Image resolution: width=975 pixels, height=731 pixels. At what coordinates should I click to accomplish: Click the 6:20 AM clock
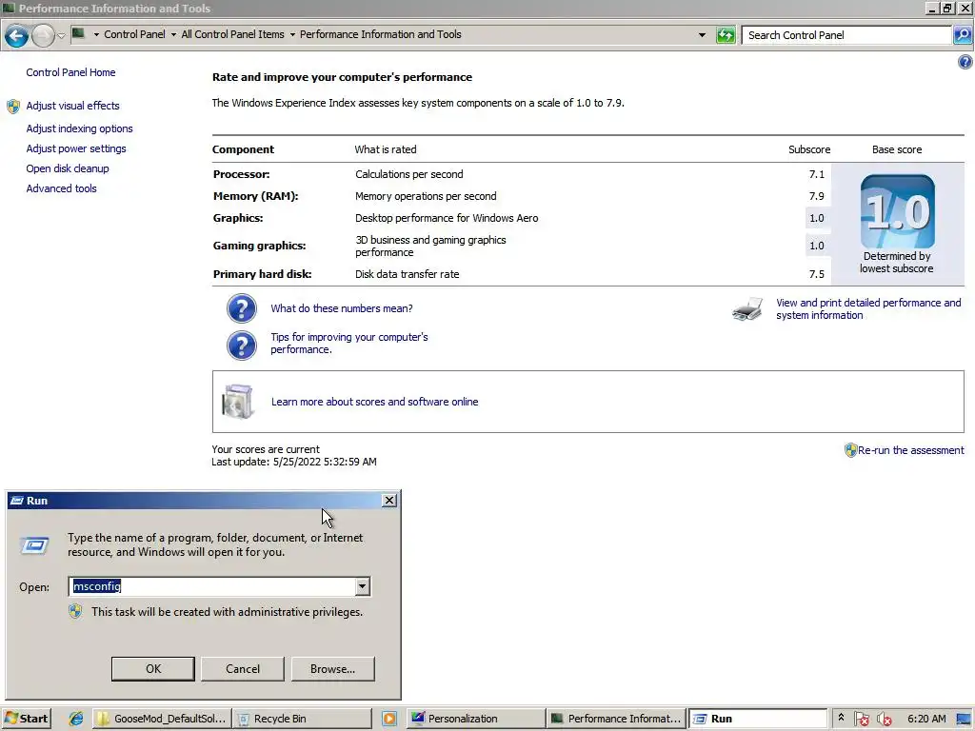(x=926, y=719)
